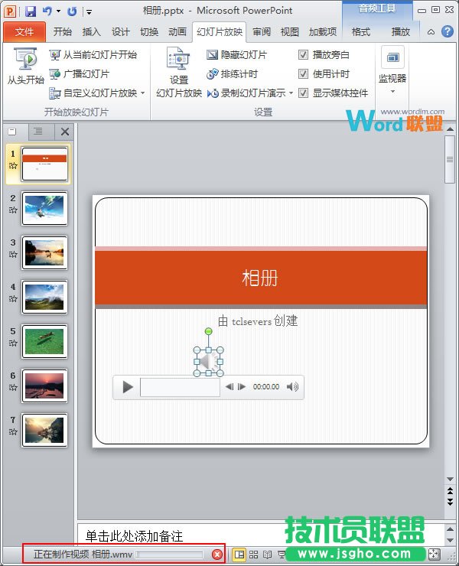Play the audio clip with play button
459x566 pixels.
tap(128, 387)
